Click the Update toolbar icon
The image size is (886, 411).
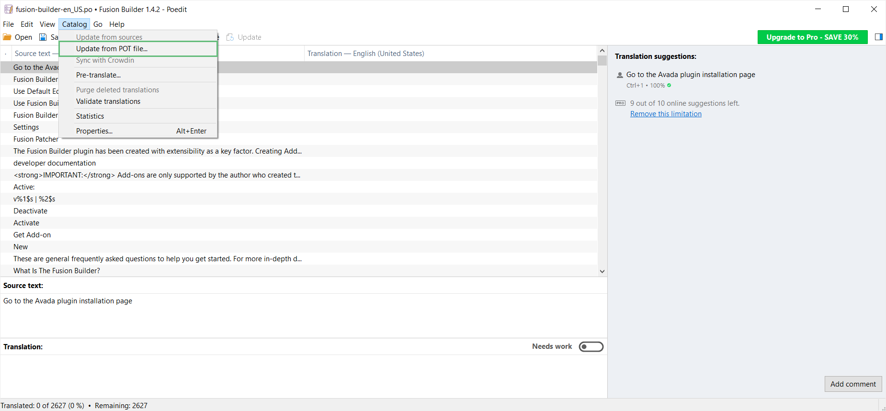[230, 37]
